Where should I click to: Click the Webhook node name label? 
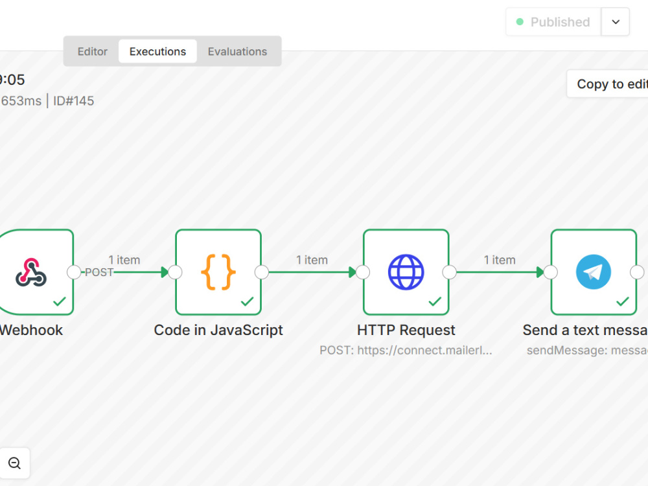coord(31,330)
